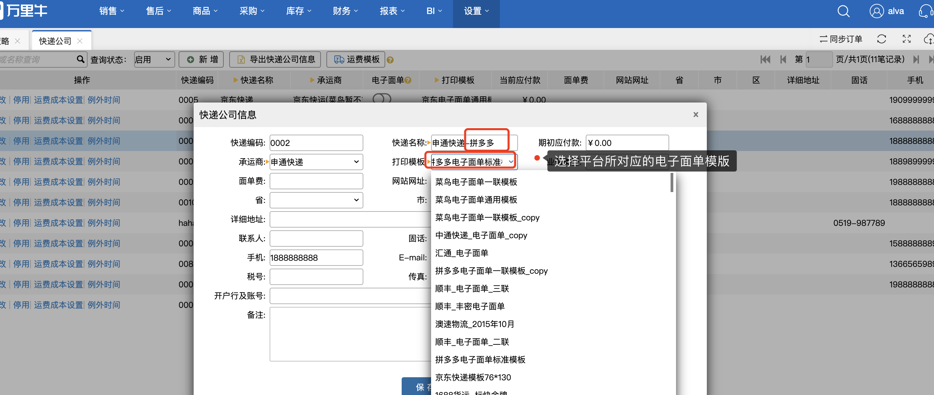
Task: Open the 商品 menu
Action: click(205, 11)
